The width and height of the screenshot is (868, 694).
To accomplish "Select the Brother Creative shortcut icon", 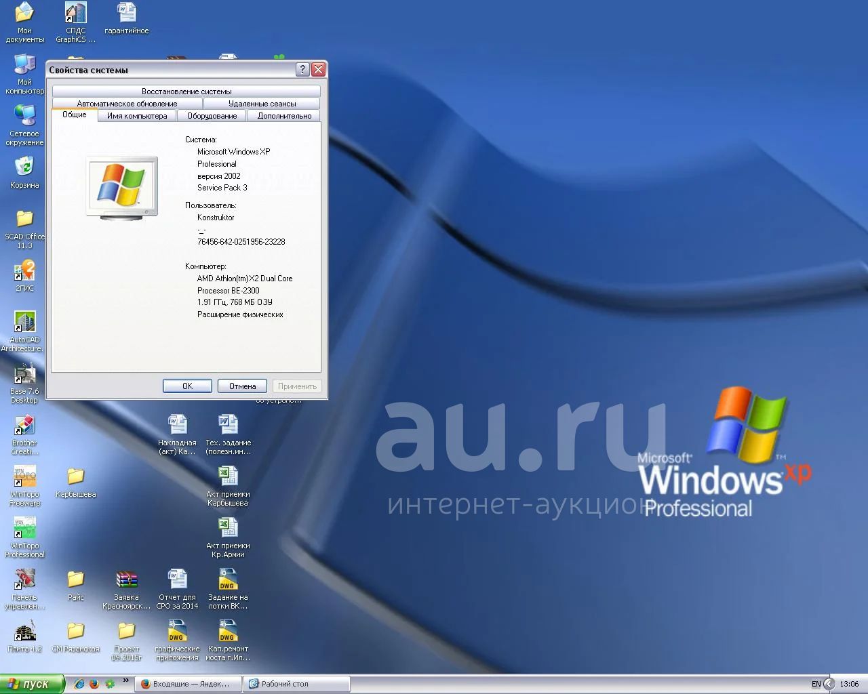I will (x=24, y=434).
